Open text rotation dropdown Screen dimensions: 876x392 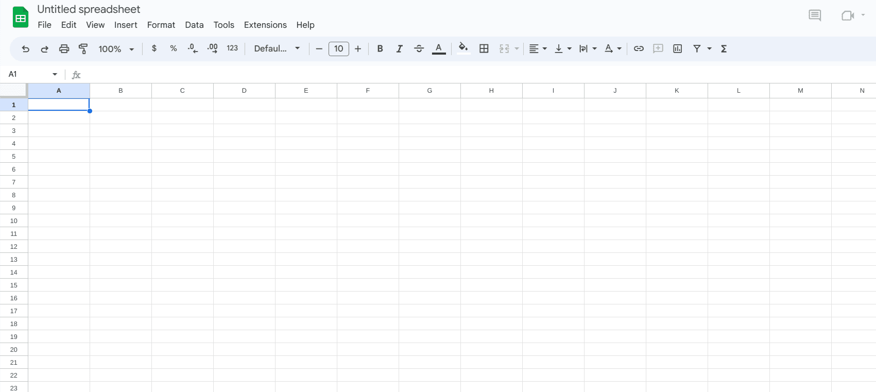(613, 48)
